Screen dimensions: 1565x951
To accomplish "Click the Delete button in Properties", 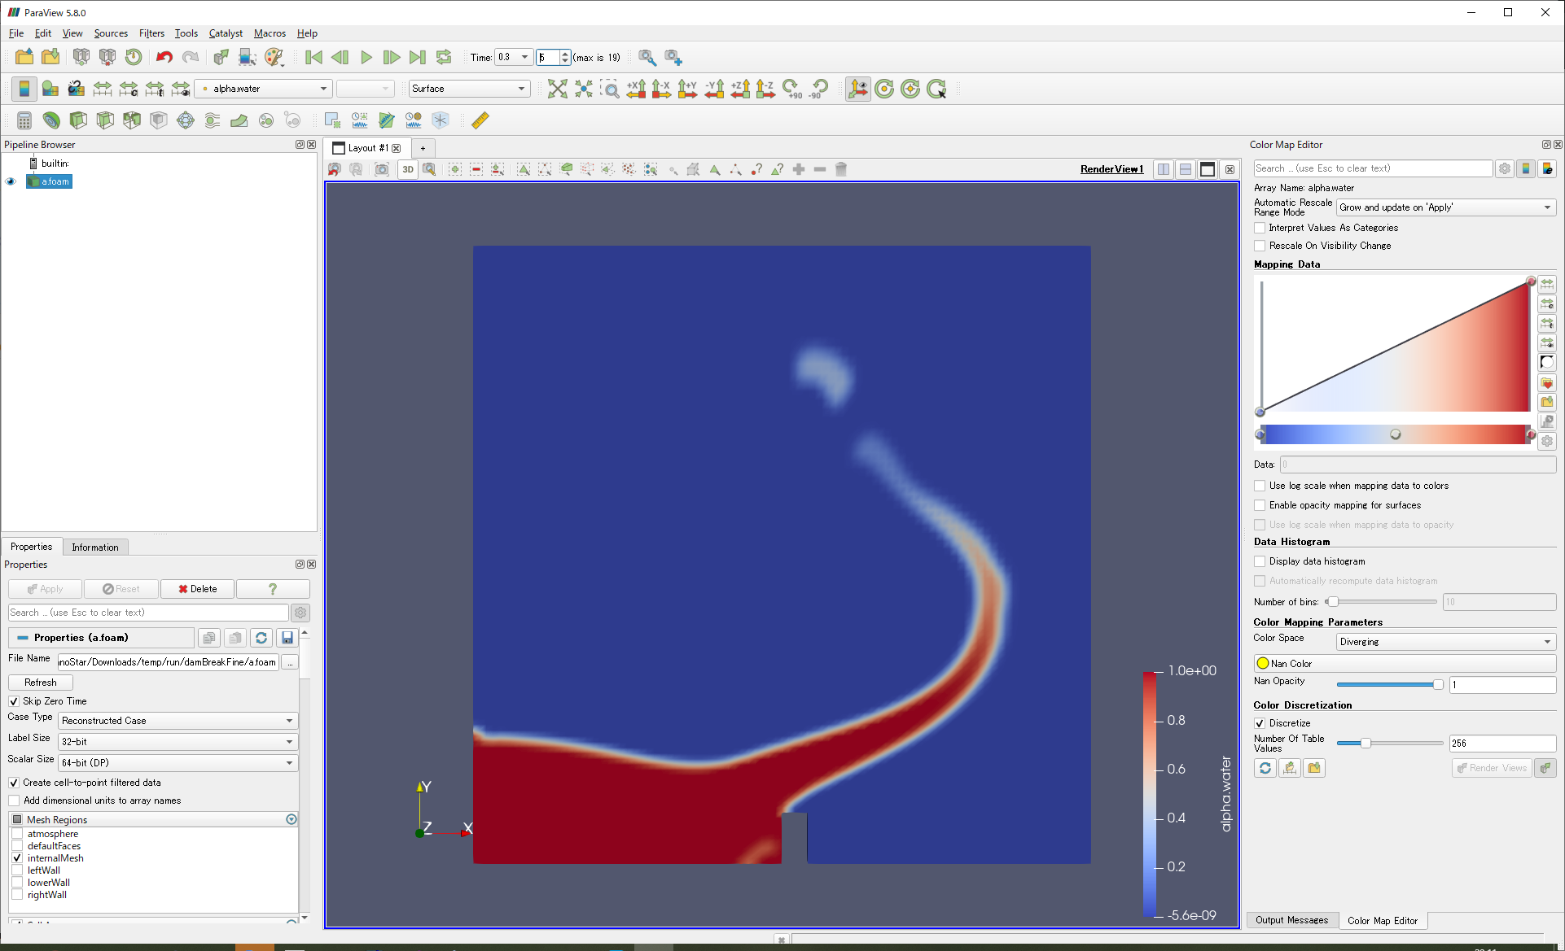I will click(x=197, y=589).
